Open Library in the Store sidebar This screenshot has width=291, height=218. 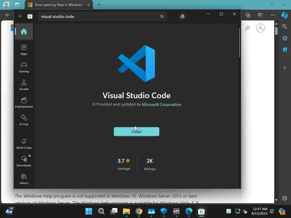coord(24,179)
